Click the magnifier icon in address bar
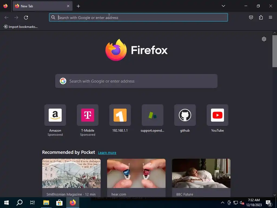The image size is (277, 208). pyautogui.click(x=53, y=17)
